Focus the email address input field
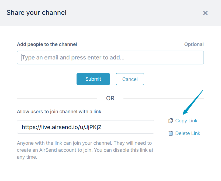This screenshot has height=181, width=221. pyautogui.click(x=110, y=58)
